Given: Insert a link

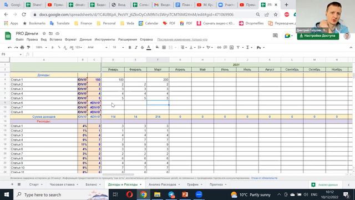Looking at the screenshot, I should [x=219, y=47].
